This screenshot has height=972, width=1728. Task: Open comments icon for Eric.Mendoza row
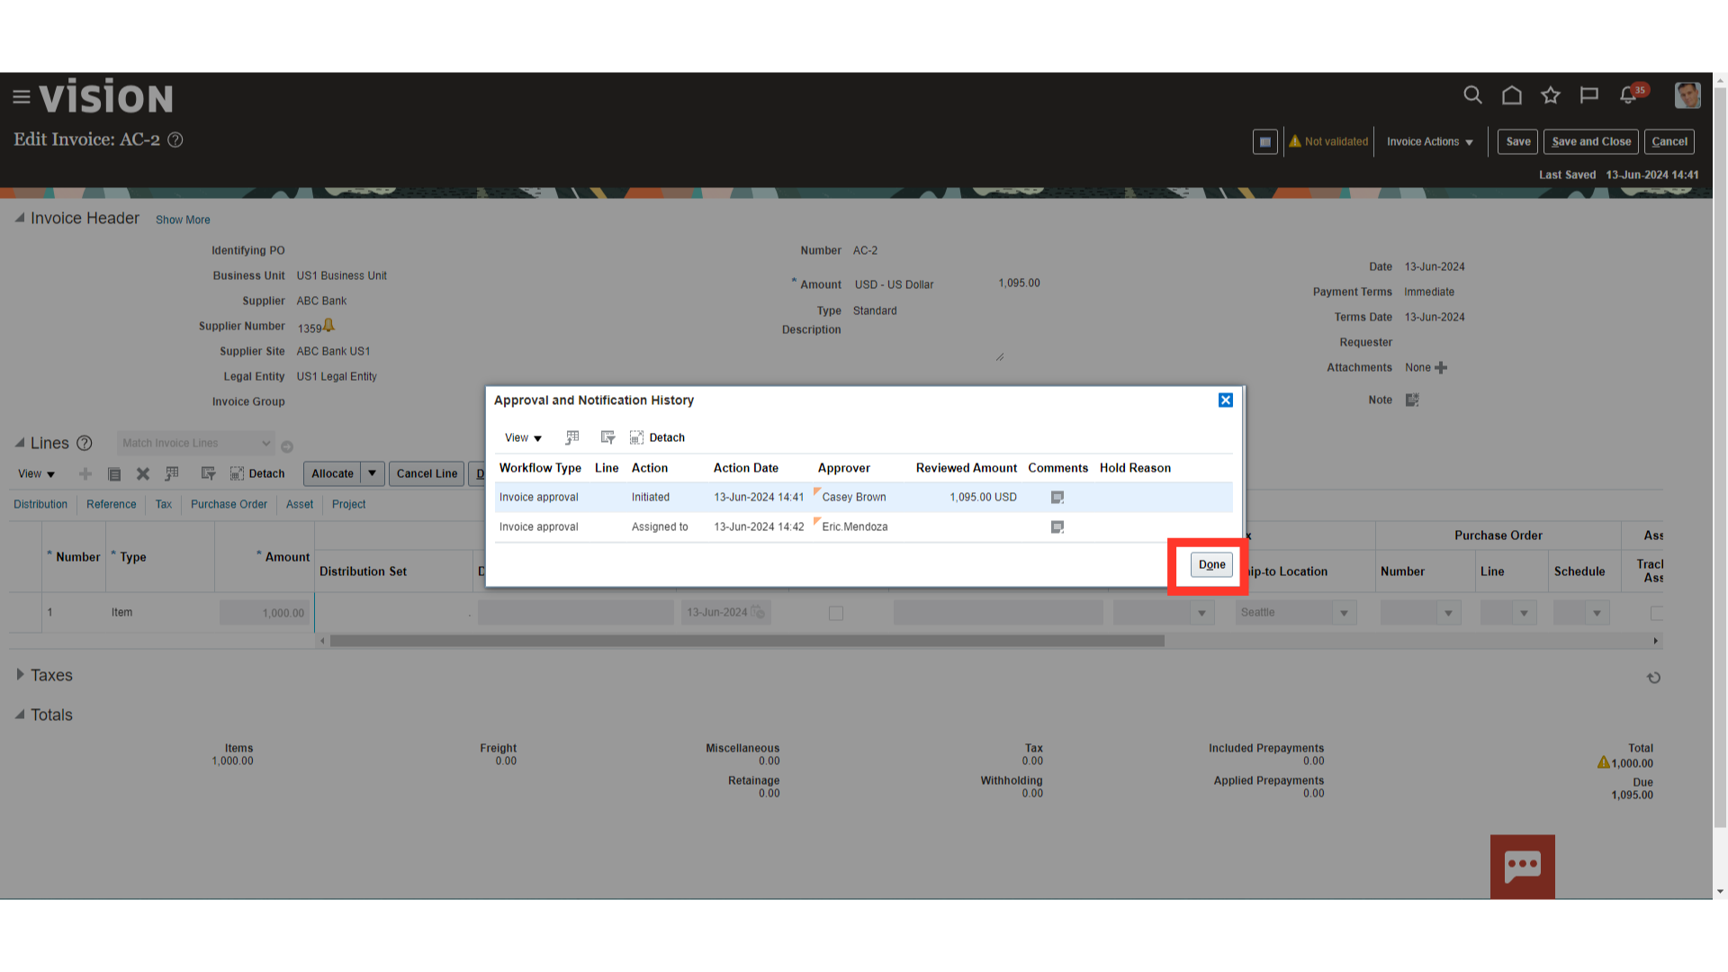click(x=1057, y=527)
